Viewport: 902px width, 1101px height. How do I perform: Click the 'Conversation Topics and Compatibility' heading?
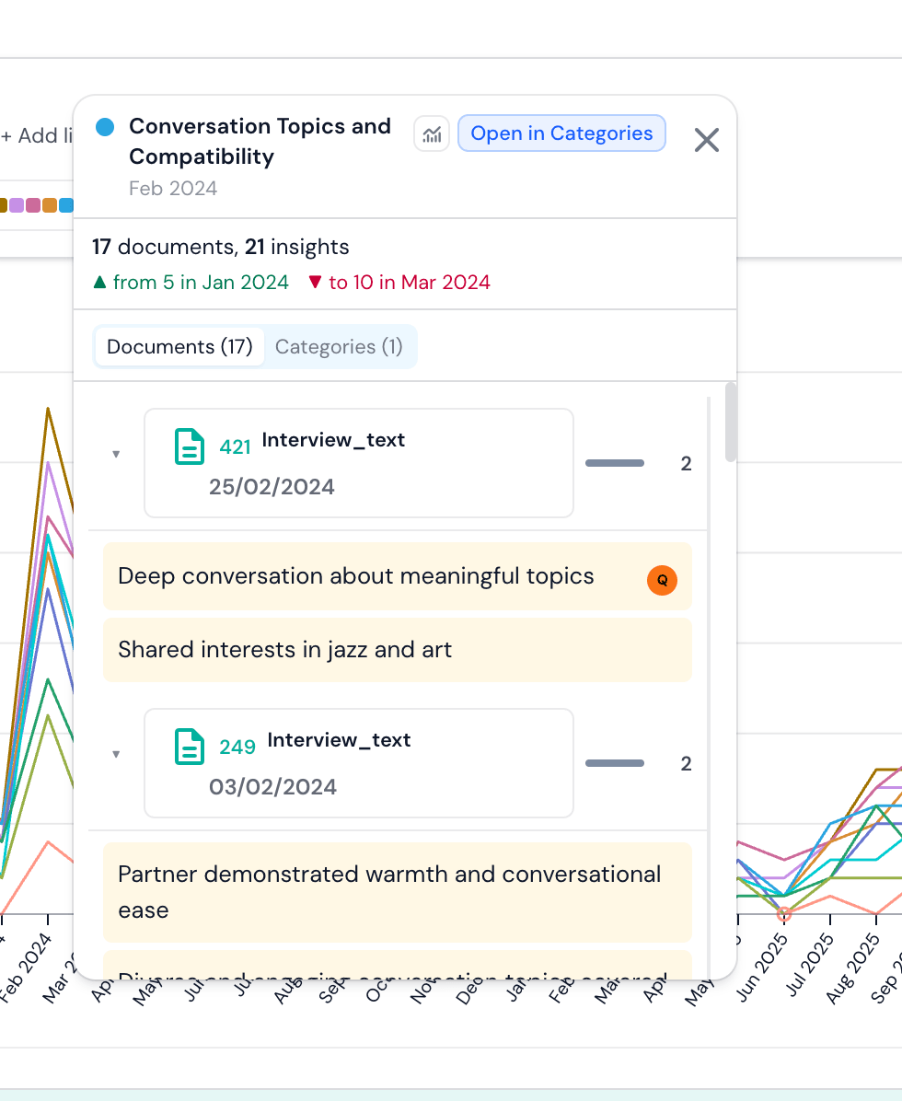[260, 141]
